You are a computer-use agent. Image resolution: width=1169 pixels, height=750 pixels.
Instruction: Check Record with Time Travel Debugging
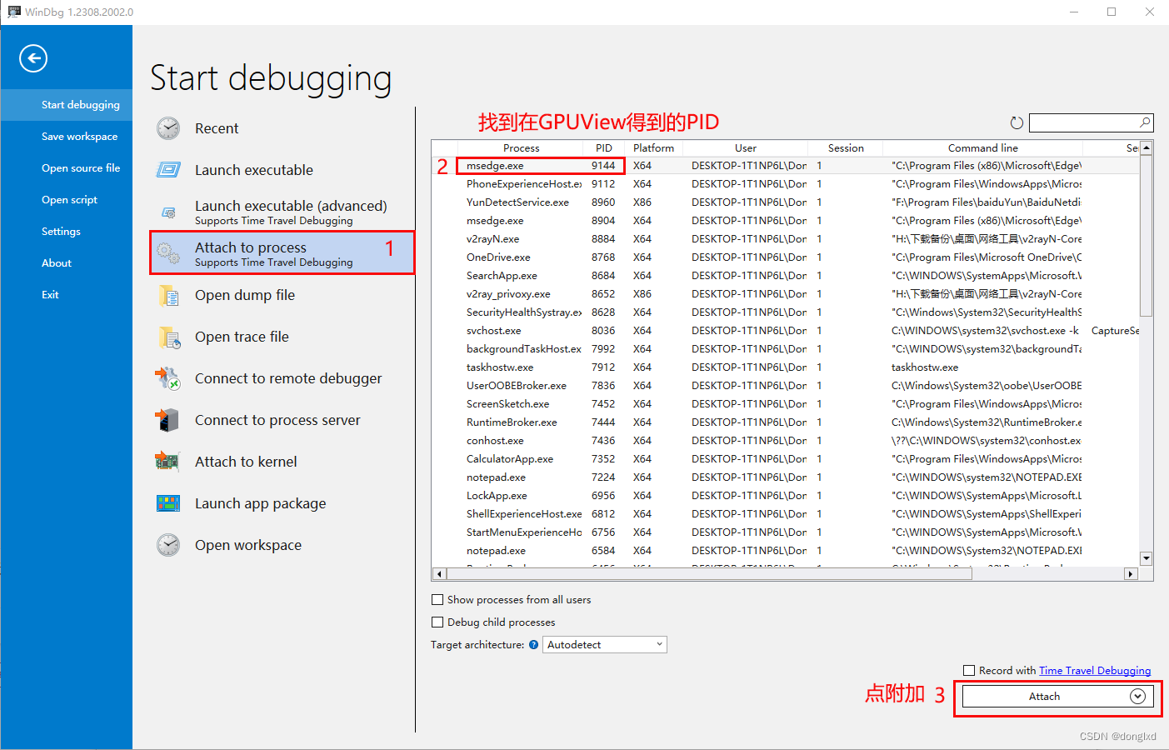pos(969,671)
